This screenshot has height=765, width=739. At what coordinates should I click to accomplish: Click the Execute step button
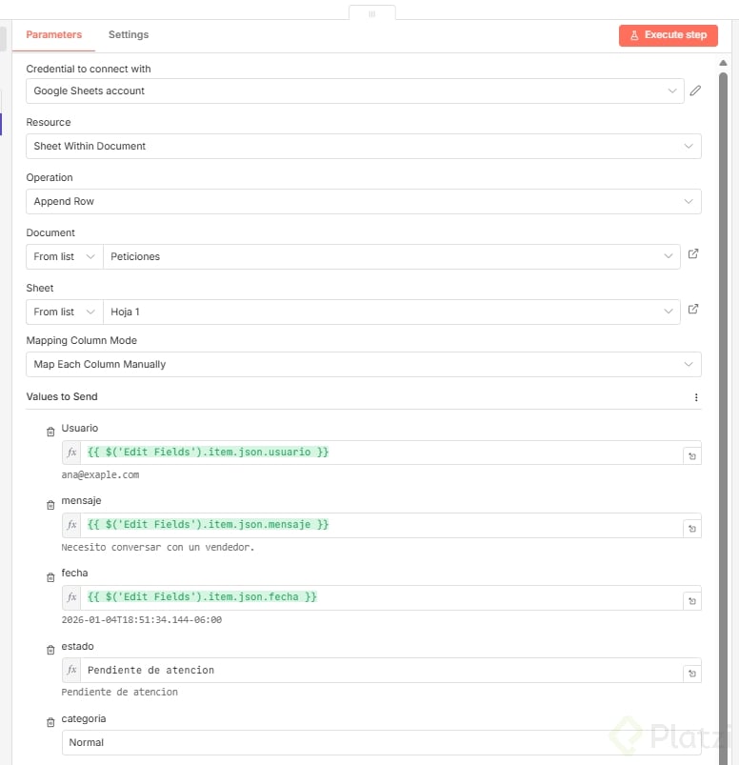tap(668, 35)
